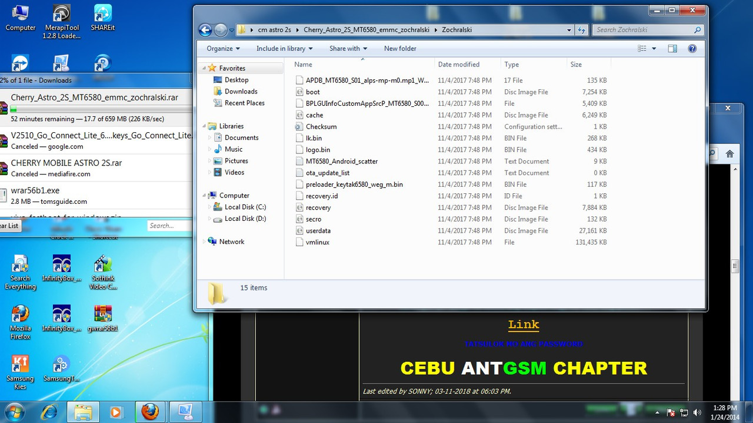Viewport: 753px width, 423px height.
Task: Open Sothink Video Converter desktop icon
Action: (x=103, y=273)
